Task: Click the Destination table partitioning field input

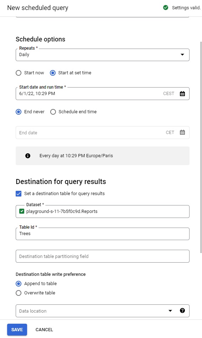Action: tap(103, 256)
